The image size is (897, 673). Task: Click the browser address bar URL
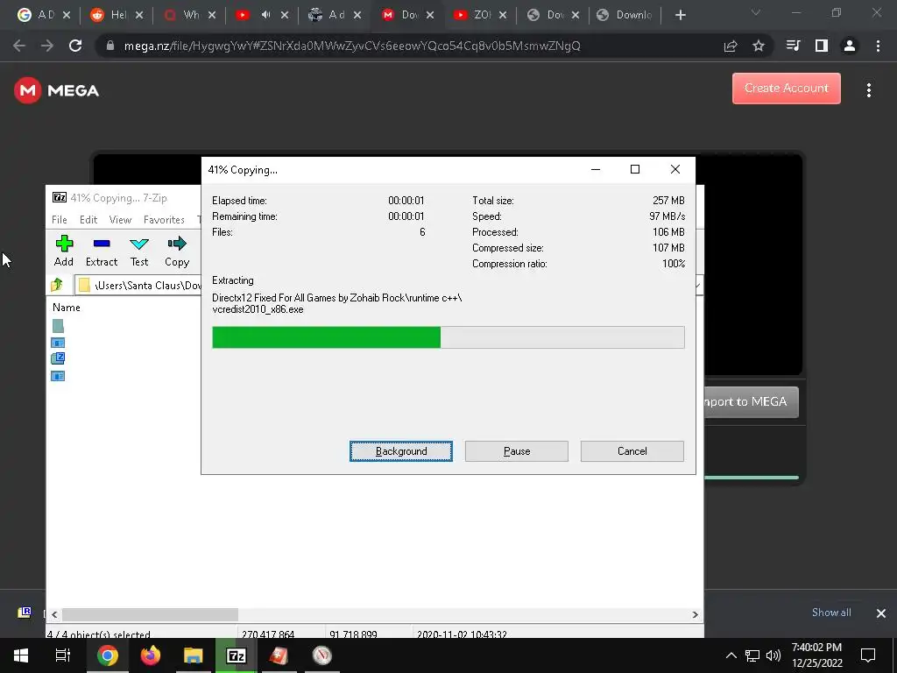pos(352,46)
